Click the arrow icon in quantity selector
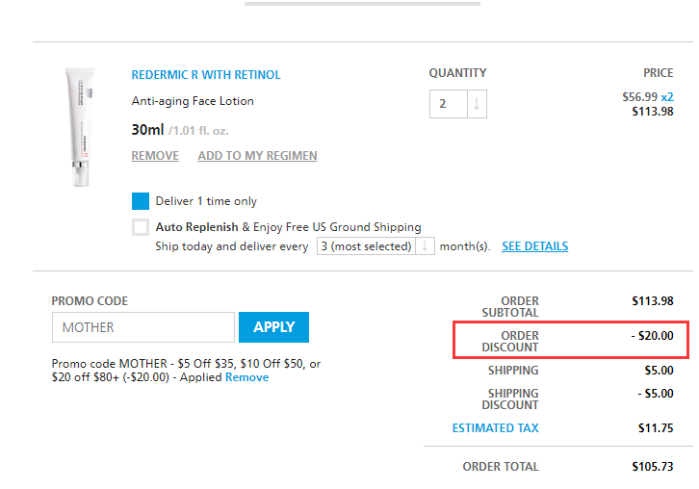699x489 pixels. (477, 104)
